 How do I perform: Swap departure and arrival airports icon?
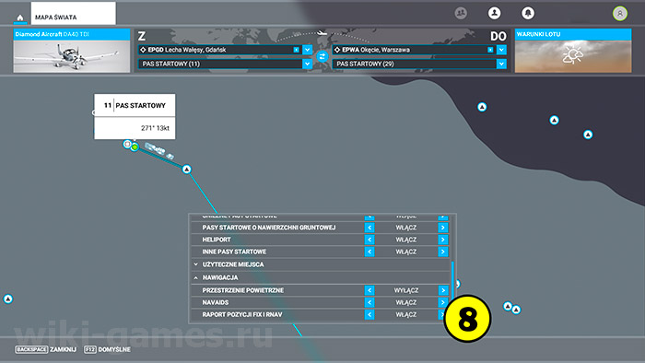322,56
